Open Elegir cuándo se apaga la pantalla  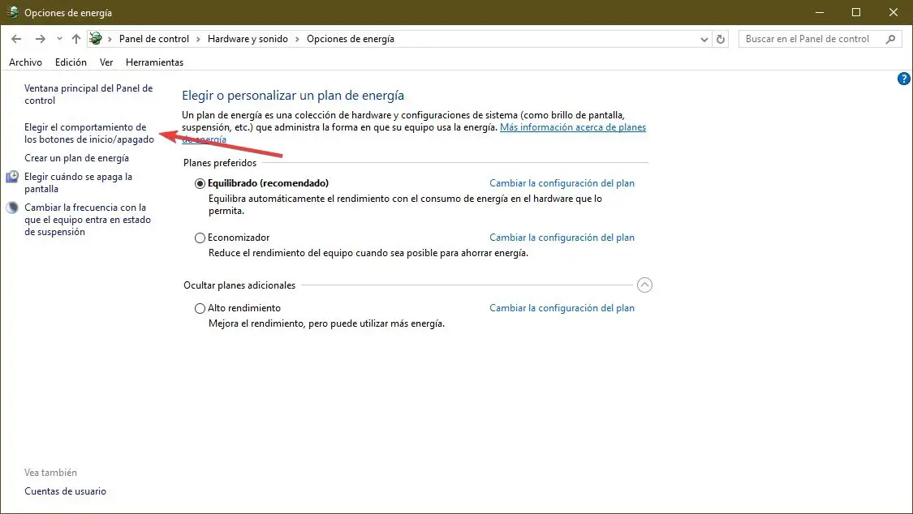point(78,182)
